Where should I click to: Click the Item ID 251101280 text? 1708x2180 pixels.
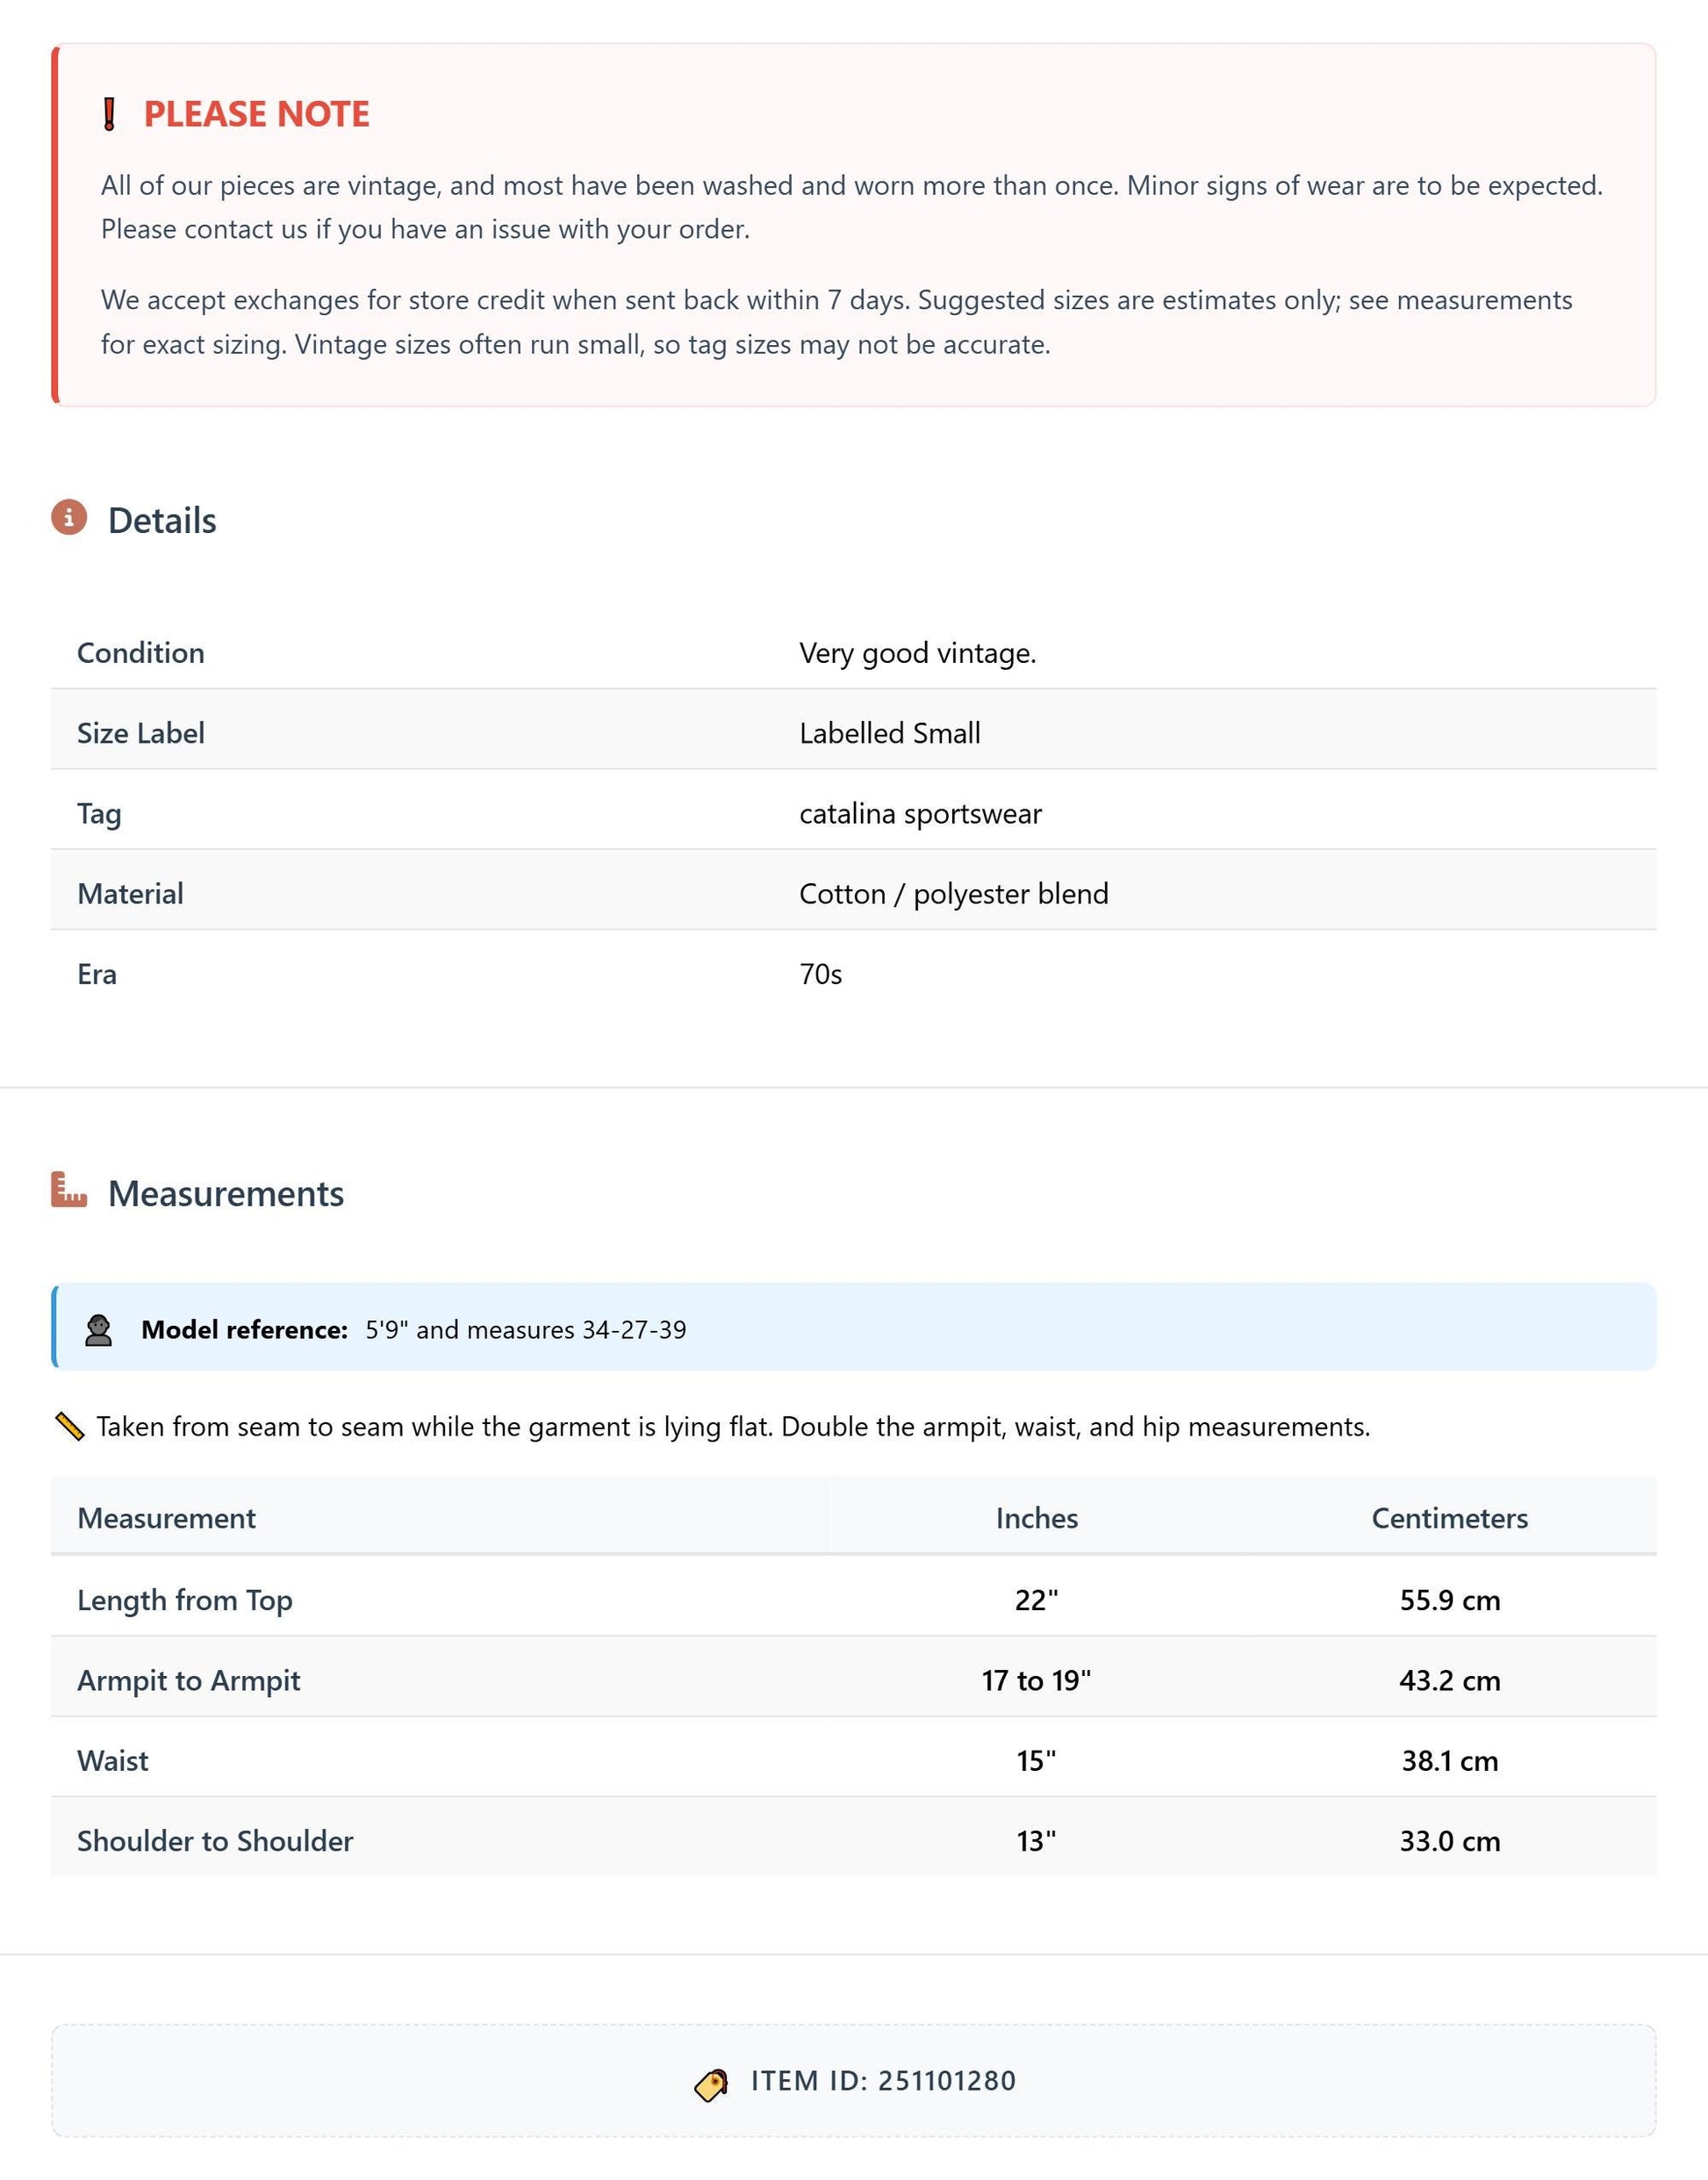[884, 2081]
